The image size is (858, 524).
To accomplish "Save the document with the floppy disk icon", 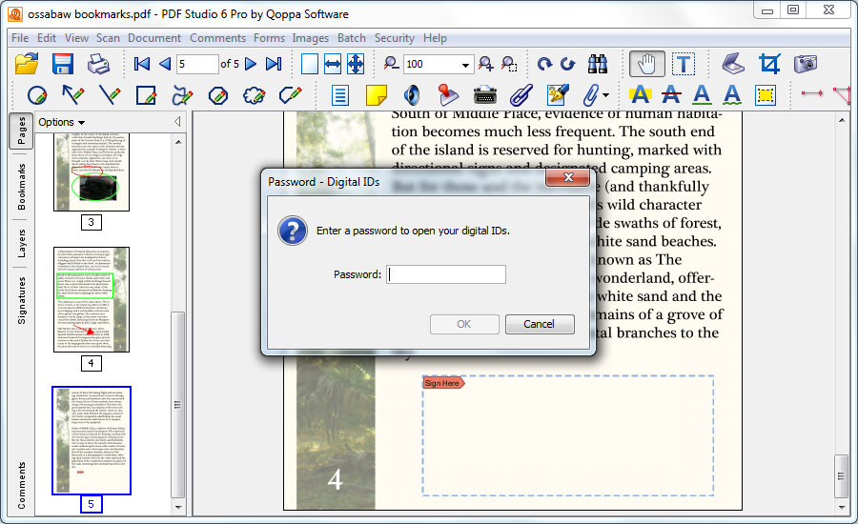I will pos(62,64).
